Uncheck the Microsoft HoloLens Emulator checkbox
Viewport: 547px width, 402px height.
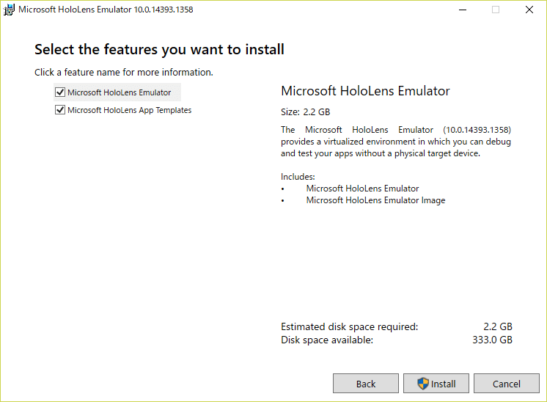coord(60,92)
